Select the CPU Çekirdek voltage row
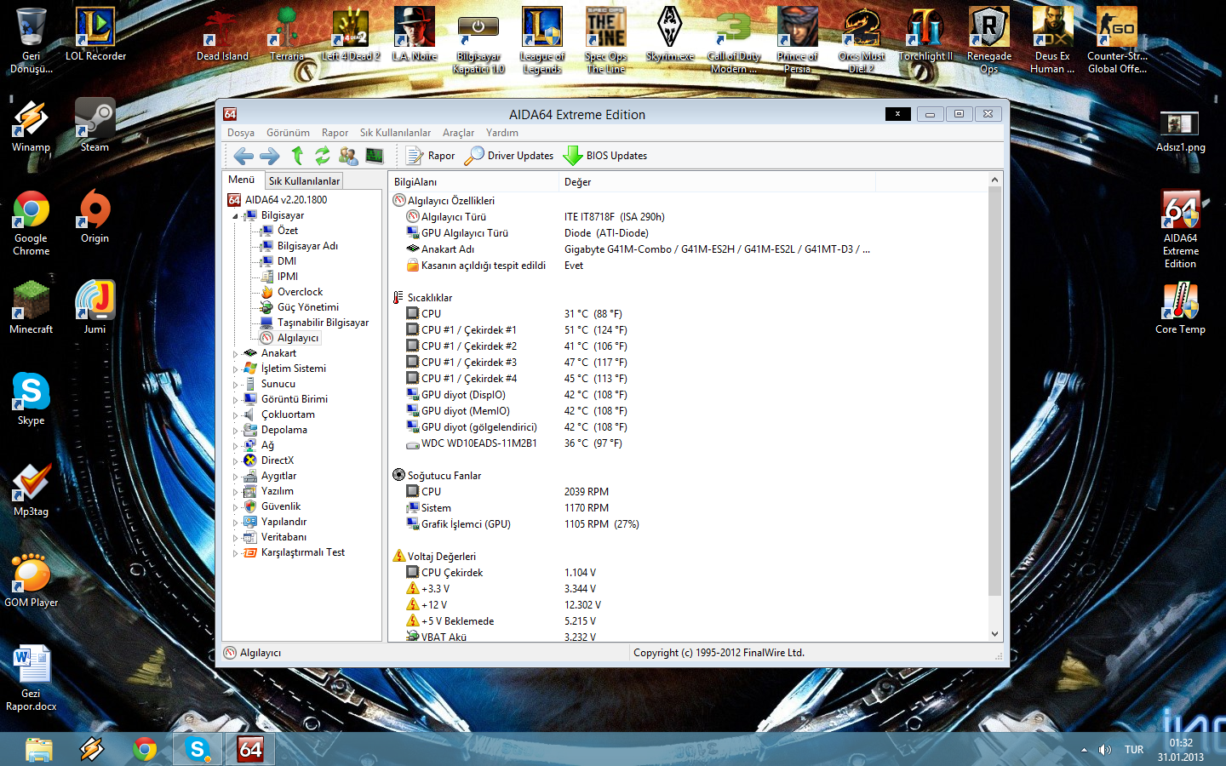The height and width of the screenshot is (766, 1226). point(688,573)
